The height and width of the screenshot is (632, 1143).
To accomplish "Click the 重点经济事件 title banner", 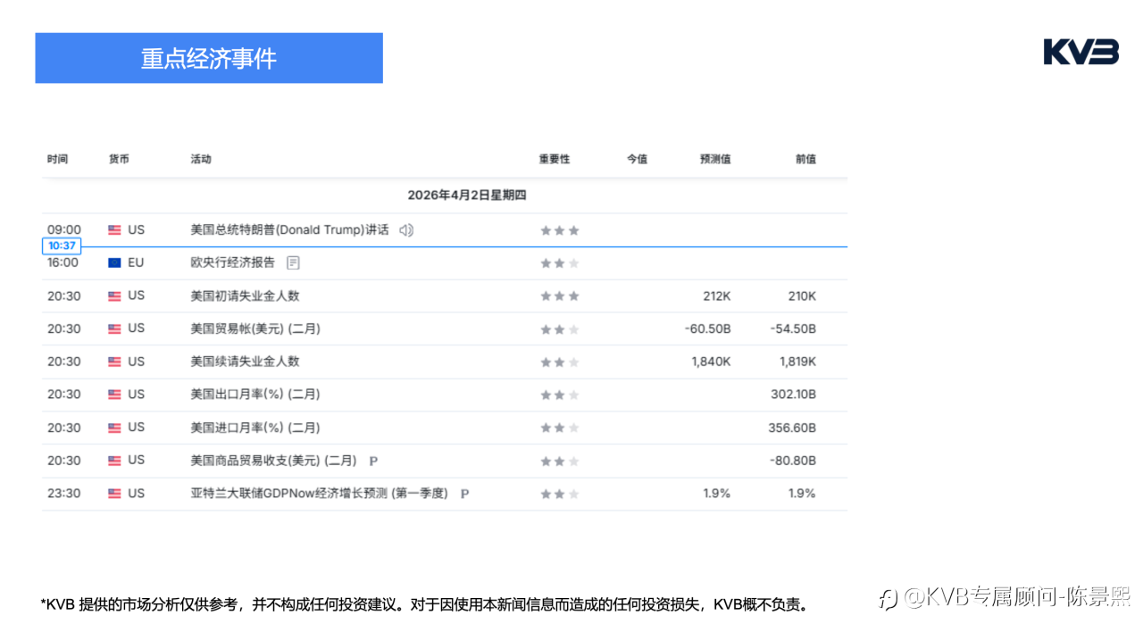I will click(209, 58).
